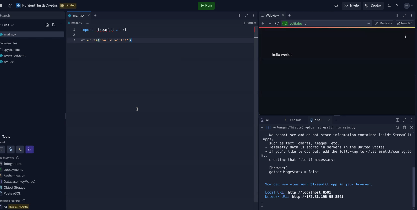Image resolution: width=417 pixels, height=210 pixels.
Task: Open the Files panel options menu
Action: click(61, 25)
